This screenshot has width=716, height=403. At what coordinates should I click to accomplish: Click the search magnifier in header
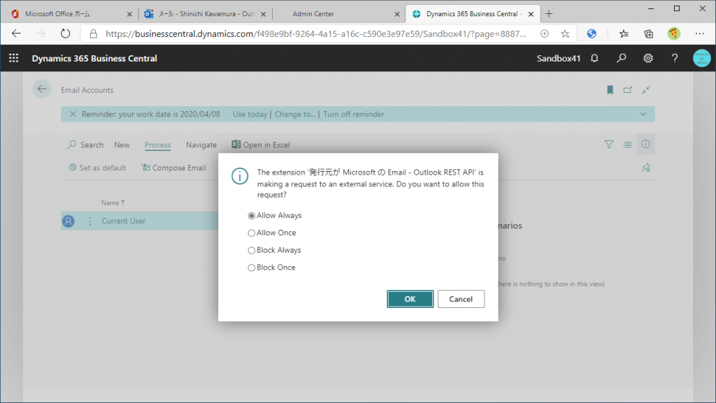[621, 58]
